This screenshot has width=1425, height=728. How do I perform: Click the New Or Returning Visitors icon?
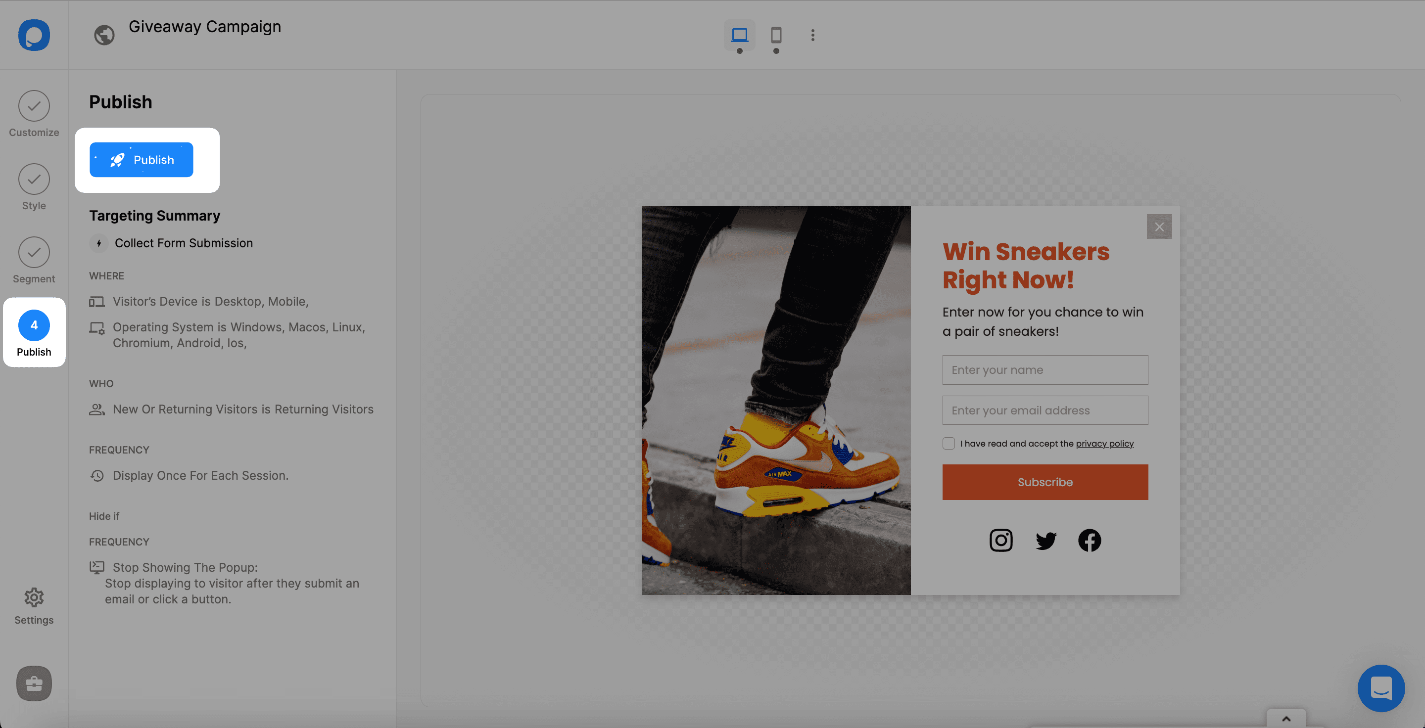click(97, 409)
